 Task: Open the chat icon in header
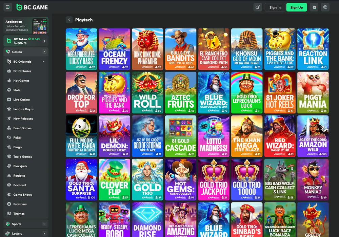[314, 7]
